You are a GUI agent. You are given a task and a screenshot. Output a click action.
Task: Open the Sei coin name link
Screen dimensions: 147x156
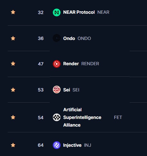tap(67, 90)
